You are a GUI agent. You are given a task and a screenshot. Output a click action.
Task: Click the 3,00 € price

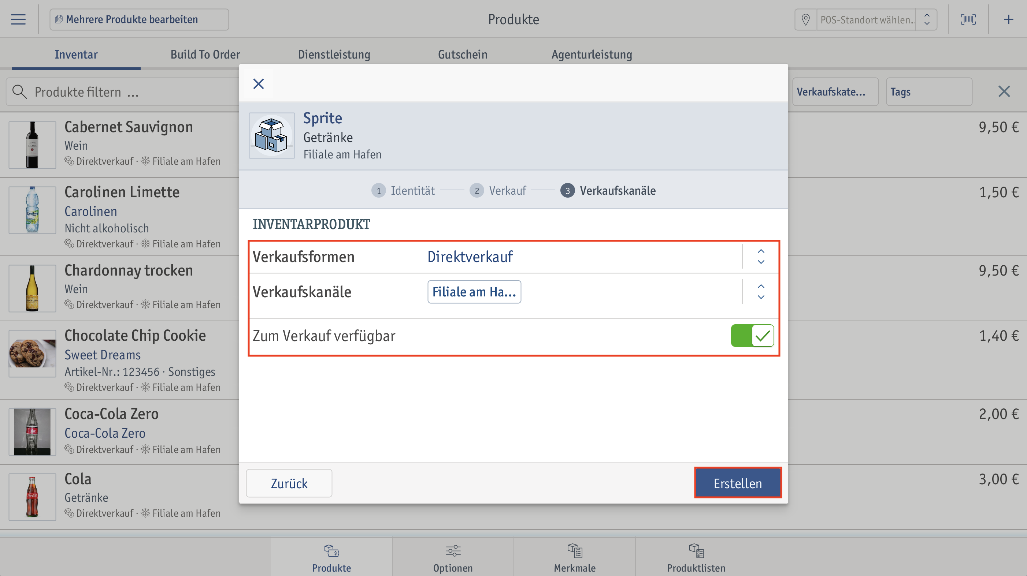coord(999,479)
